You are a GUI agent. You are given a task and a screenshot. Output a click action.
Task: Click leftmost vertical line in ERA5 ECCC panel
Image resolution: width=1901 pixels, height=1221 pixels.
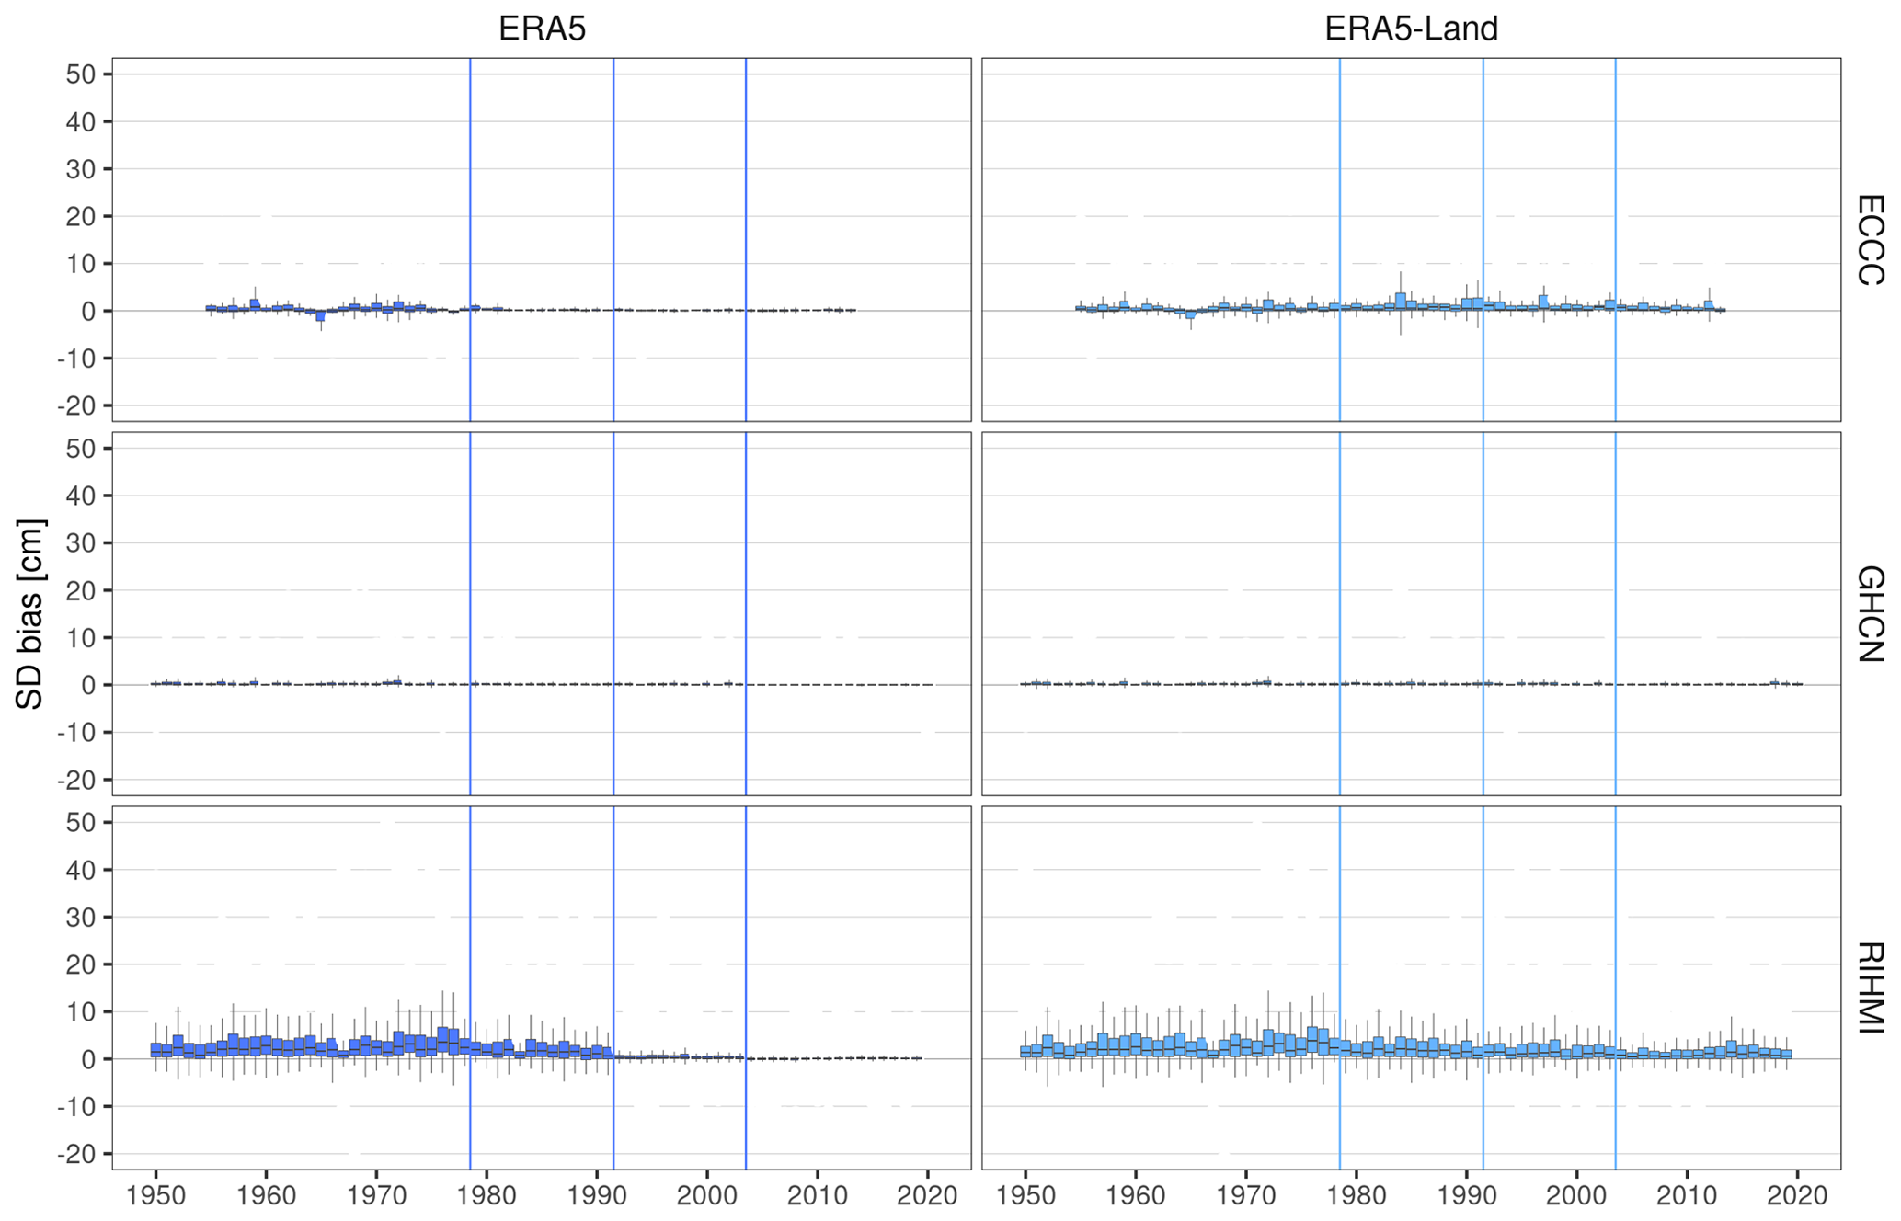[x=470, y=184]
